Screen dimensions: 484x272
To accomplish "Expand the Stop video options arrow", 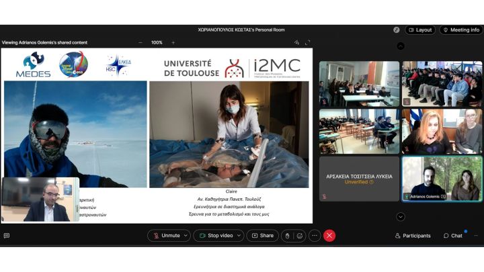I will pyautogui.click(x=239, y=236).
